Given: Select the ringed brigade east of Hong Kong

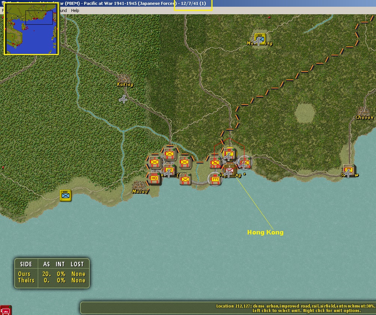Looking at the screenshot, I should point(245,163).
